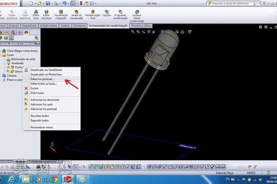Open SolidWorks logo menu arrow
This screenshot has width=277, height=184.
click(21, 4)
